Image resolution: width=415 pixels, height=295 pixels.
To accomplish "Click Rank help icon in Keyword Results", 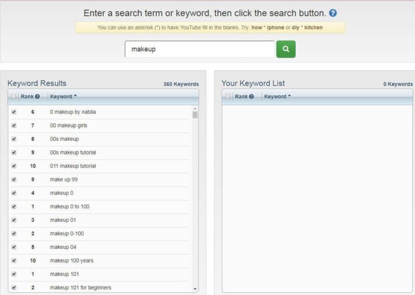I will tap(37, 96).
